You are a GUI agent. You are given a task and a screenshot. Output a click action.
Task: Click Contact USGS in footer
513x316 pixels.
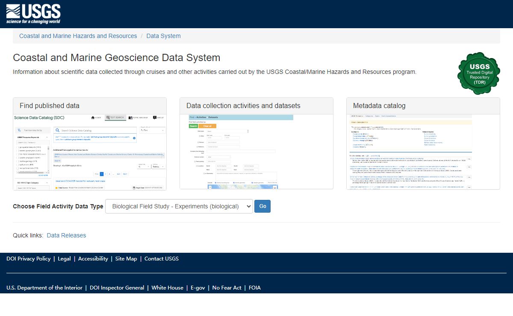(x=162, y=258)
